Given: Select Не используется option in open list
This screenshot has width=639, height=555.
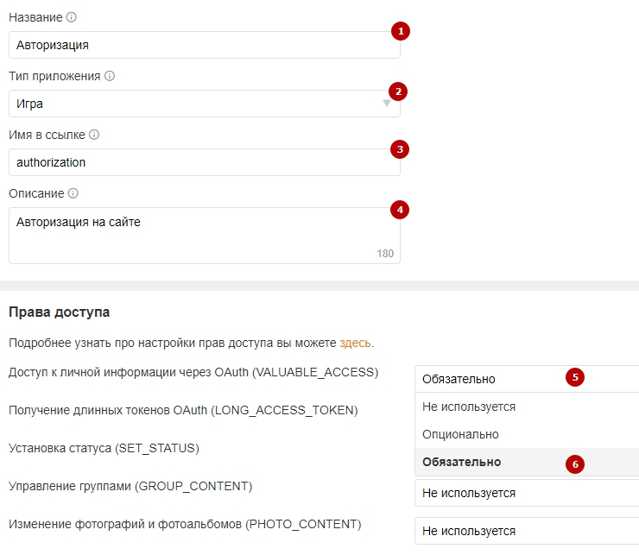Looking at the screenshot, I should tap(469, 407).
